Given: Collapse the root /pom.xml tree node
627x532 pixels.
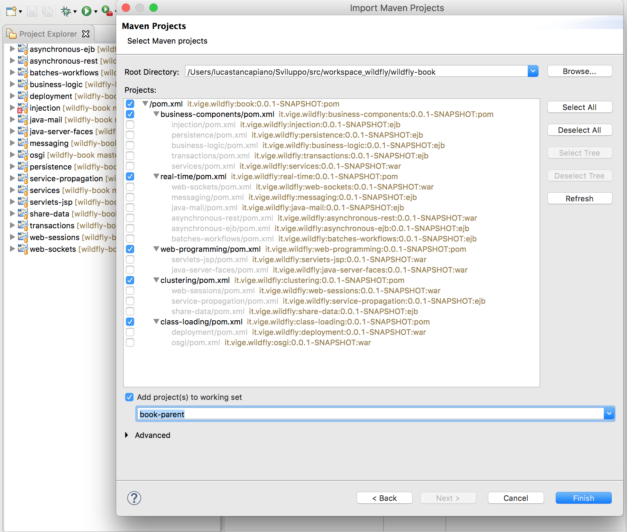Looking at the screenshot, I should [x=145, y=103].
